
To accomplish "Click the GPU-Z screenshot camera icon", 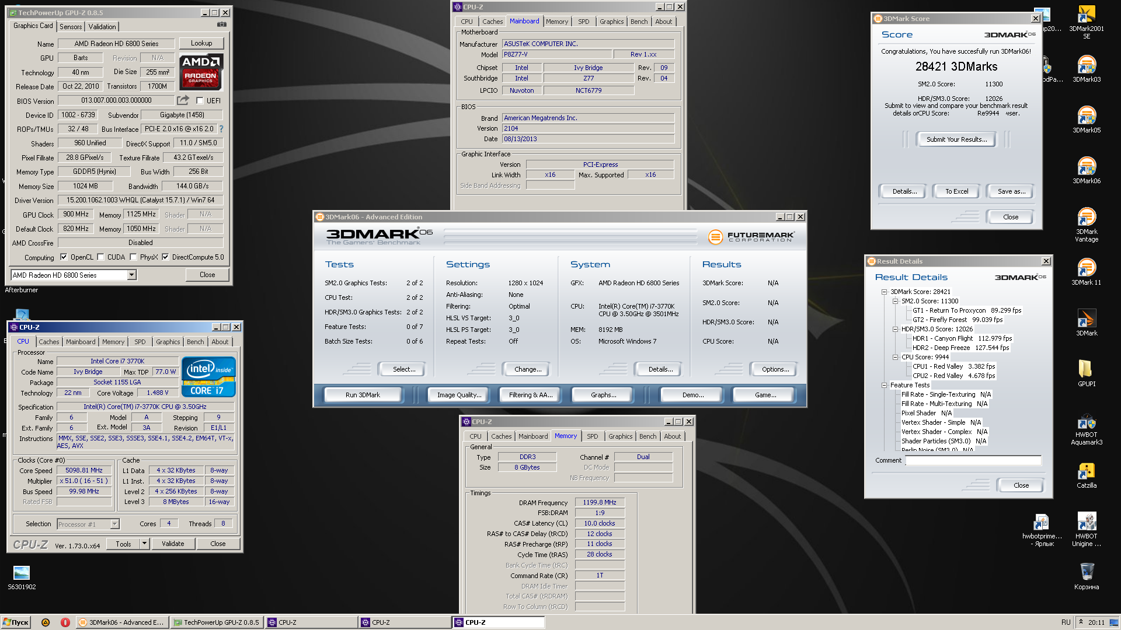I will (222, 24).
